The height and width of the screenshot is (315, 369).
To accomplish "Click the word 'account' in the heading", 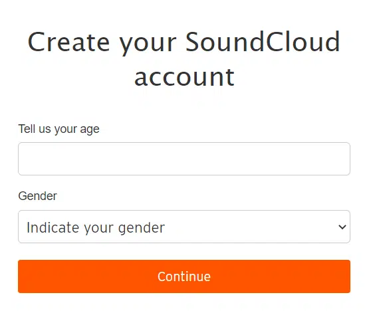I will (x=184, y=77).
